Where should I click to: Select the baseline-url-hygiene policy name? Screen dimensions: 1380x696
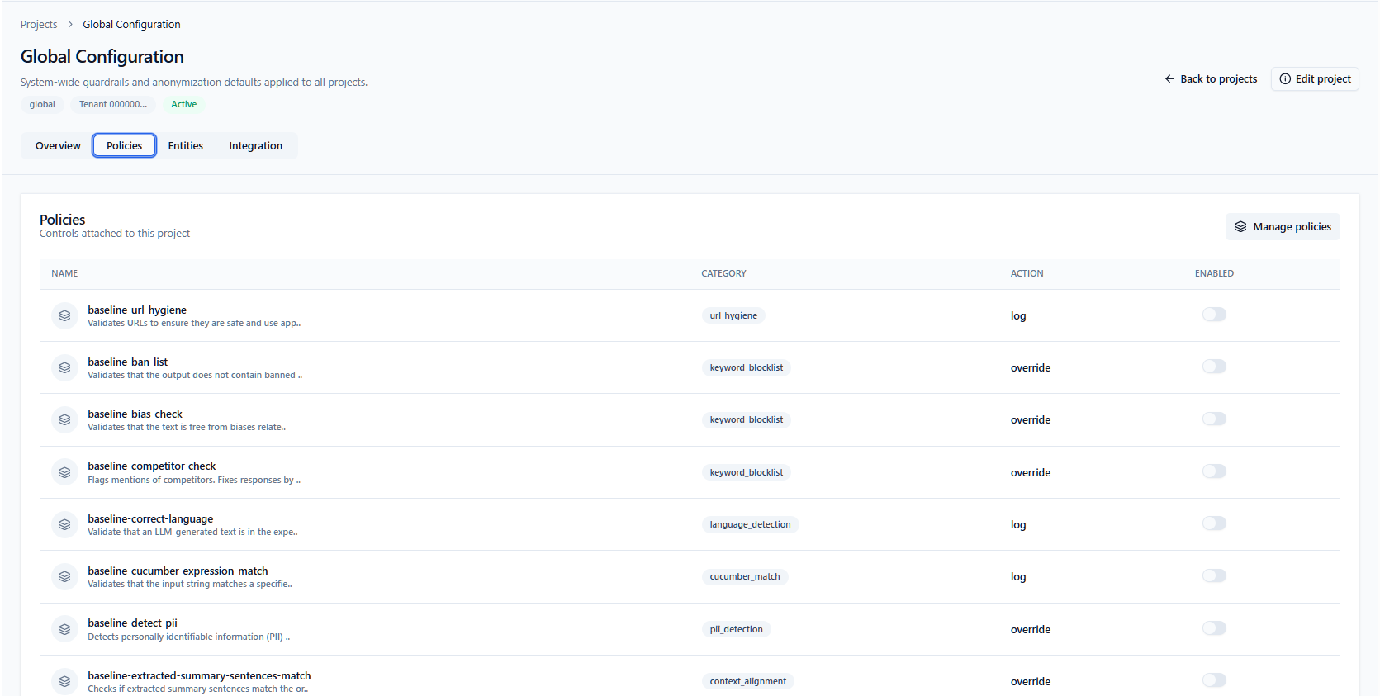pos(137,310)
